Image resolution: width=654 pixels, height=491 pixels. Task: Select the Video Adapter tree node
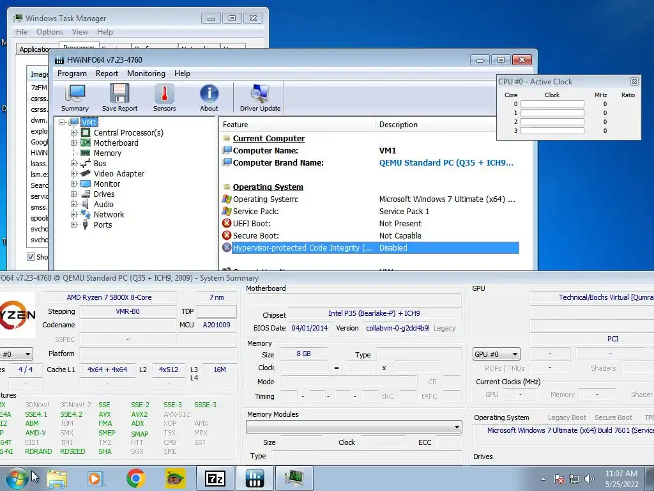click(x=119, y=174)
